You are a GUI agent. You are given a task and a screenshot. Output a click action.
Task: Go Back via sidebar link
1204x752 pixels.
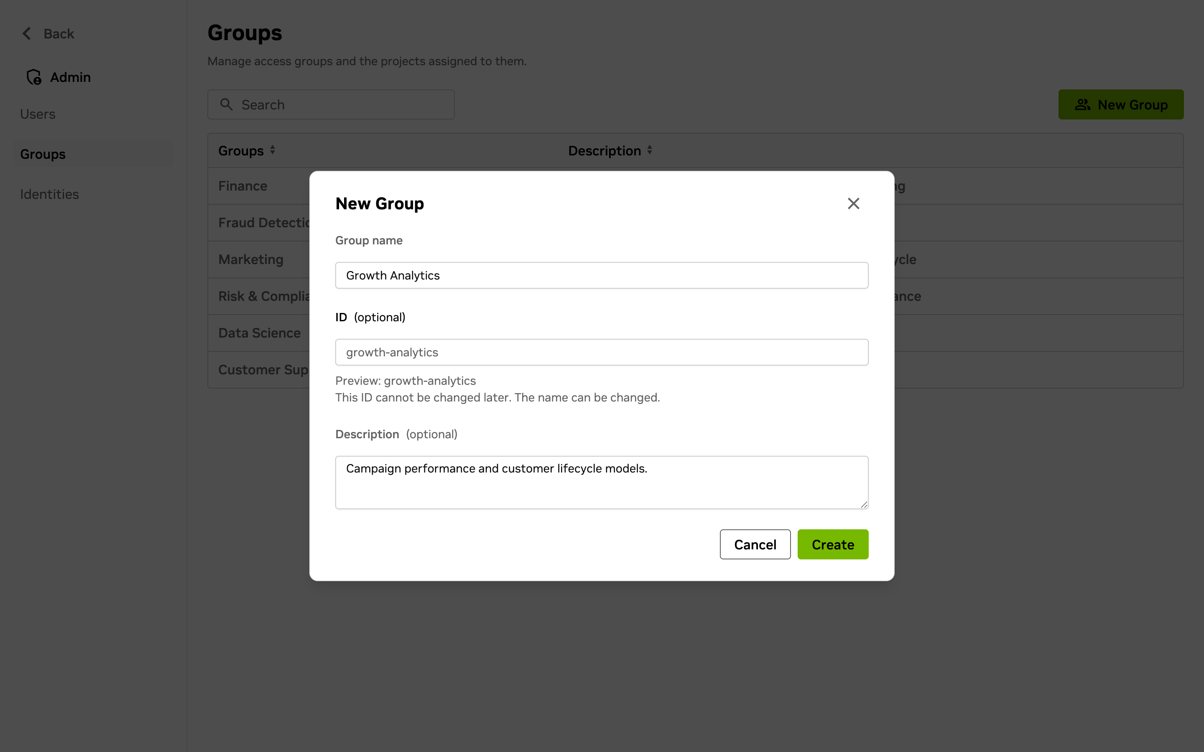48,33
